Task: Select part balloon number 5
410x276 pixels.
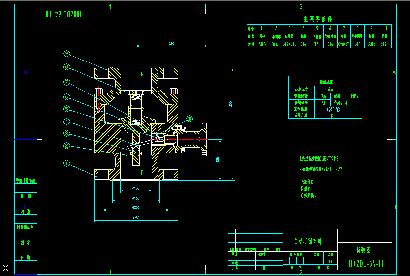Action: click(x=67, y=109)
